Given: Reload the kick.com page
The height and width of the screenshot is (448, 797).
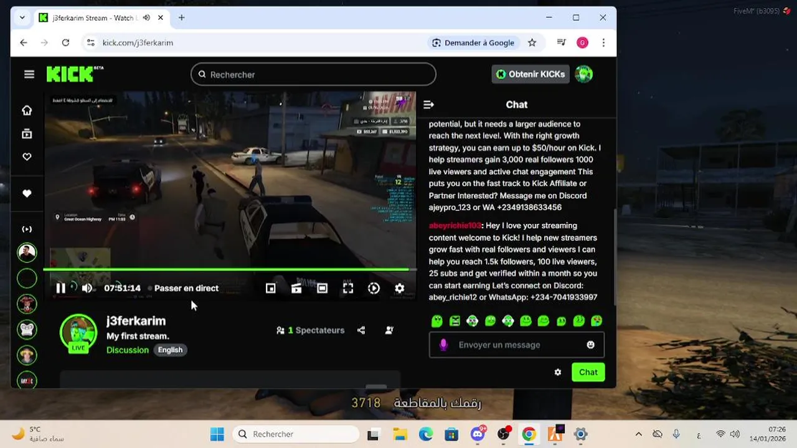Looking at the screenshot, I should coord(65,42).
